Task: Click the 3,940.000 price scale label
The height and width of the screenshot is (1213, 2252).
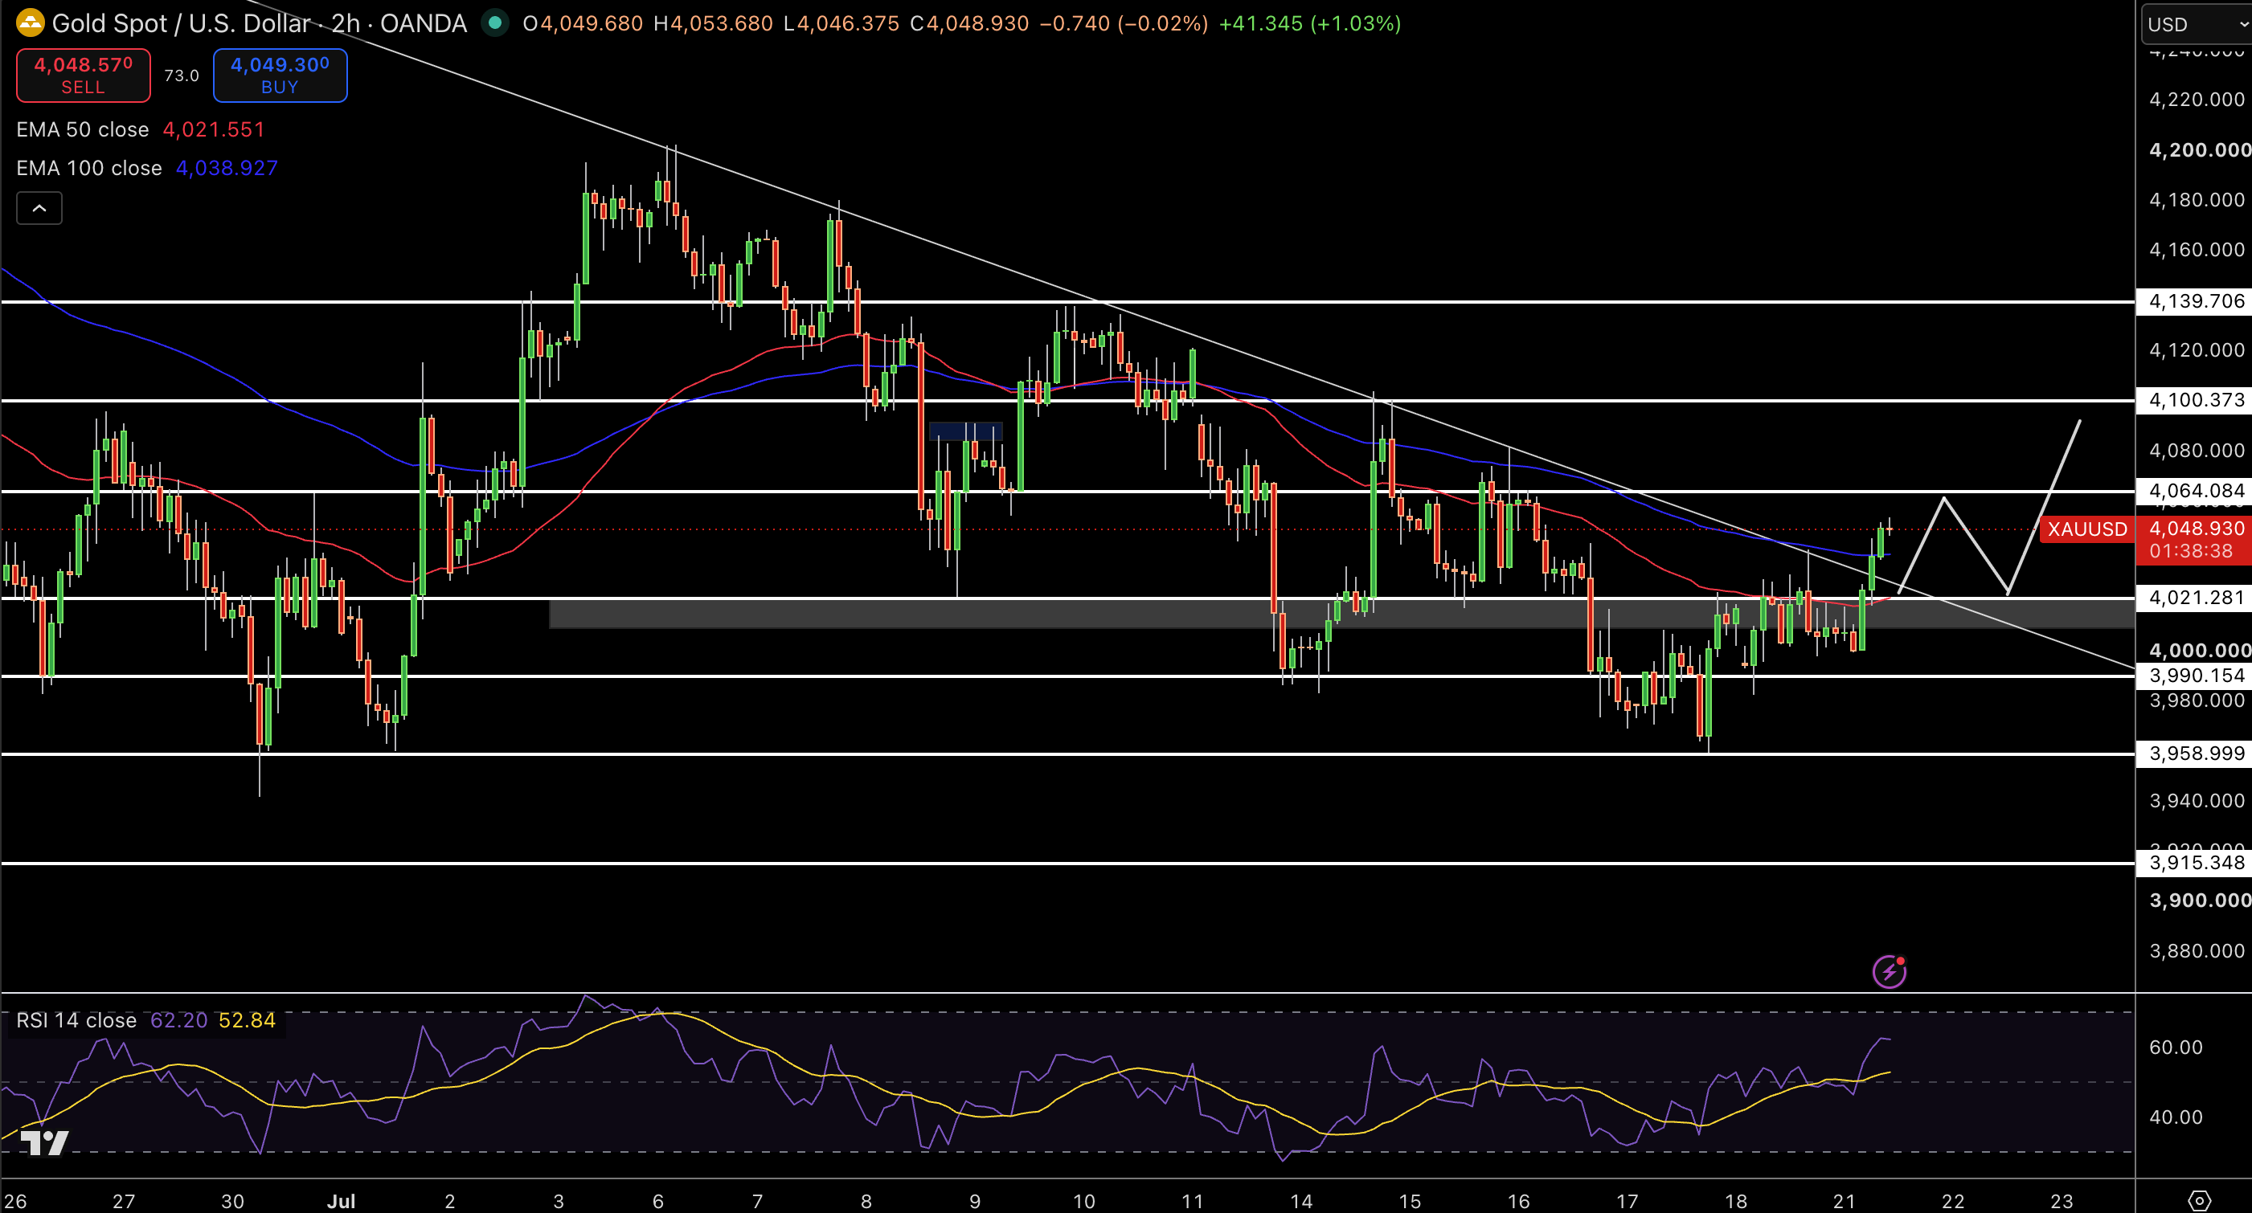Action: [x=2196, y=801]
